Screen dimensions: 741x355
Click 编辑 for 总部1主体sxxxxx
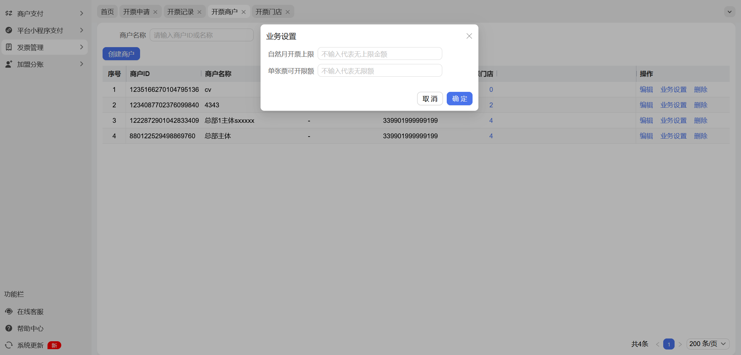pos(646,120)
